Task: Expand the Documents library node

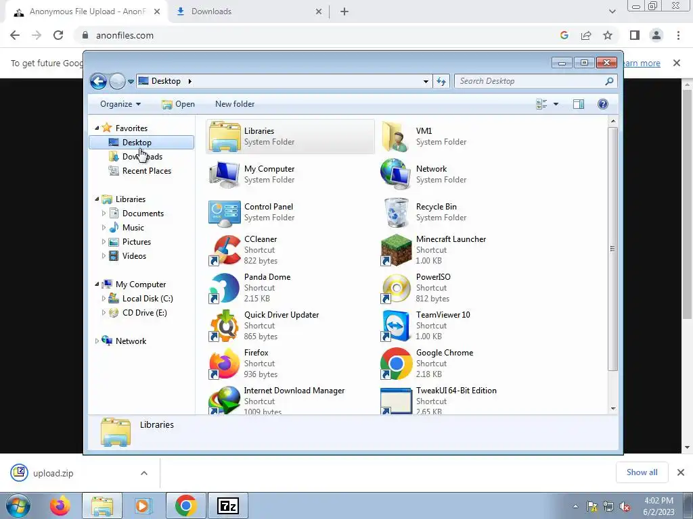Action: click(104, 213)
